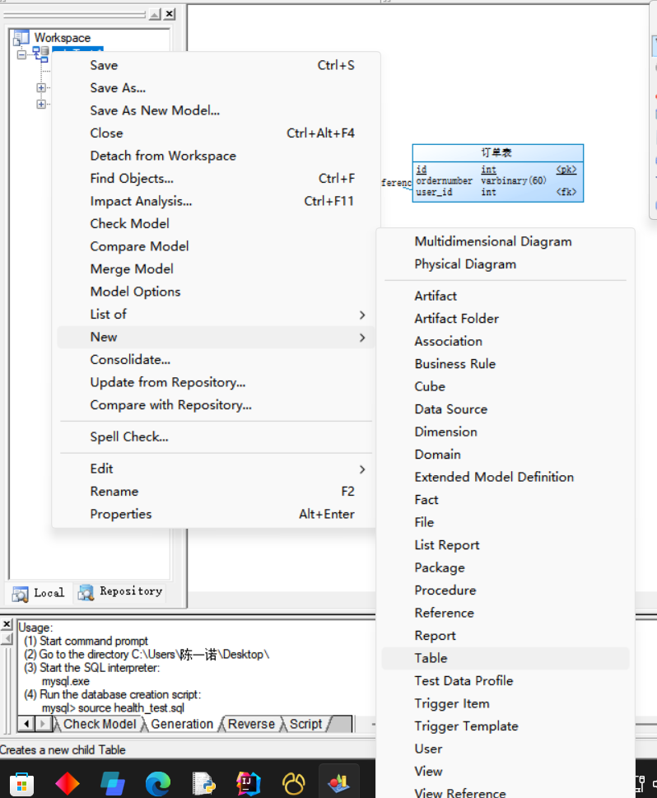Image resolution: width=657 pixels, height=798 pixels.
Task: Click the right tab-scroll arrow in output panel
Action: (x=44, y=724)
